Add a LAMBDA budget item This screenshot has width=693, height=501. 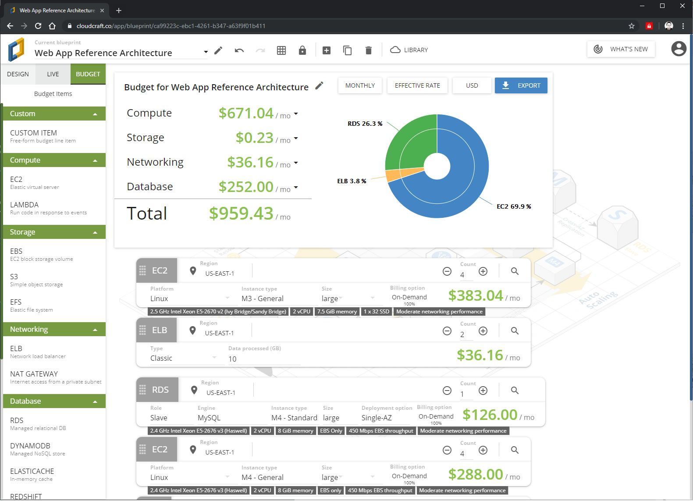(54, 208)
